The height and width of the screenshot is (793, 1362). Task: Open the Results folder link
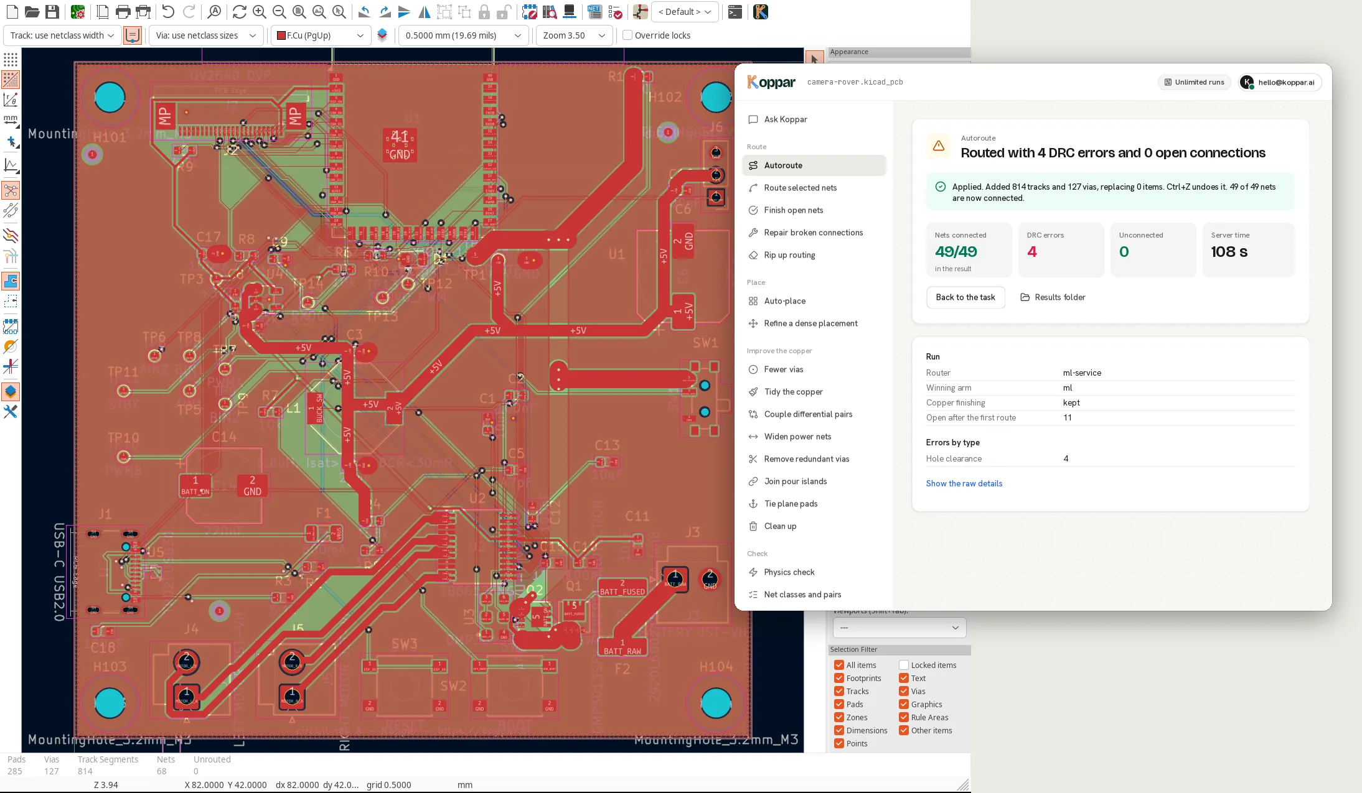[x=1053, y=297]
